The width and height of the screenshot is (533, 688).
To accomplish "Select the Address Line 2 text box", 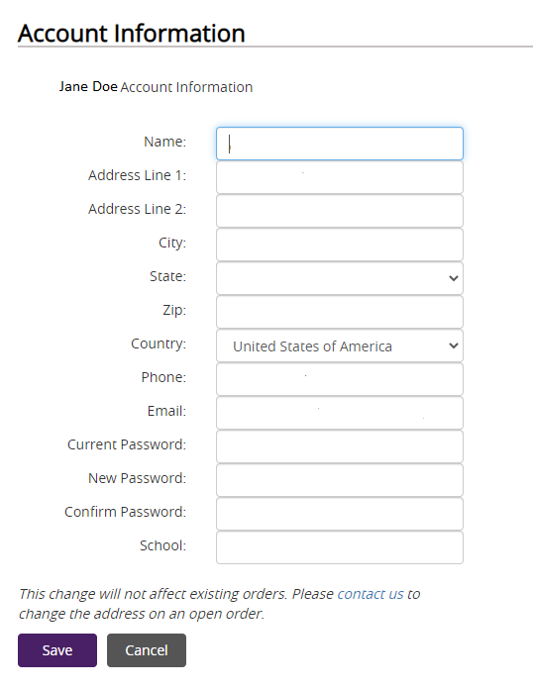I will 340,211.
